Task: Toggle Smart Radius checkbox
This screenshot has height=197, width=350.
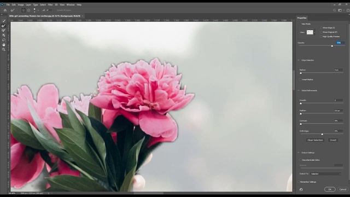Action: click(300, 79)
